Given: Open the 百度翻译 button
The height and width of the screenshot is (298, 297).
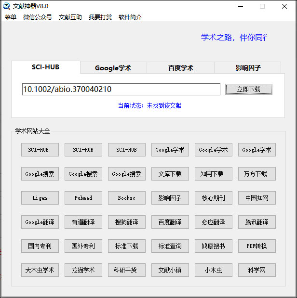Looking at the screenshot, I should [170, 222].
